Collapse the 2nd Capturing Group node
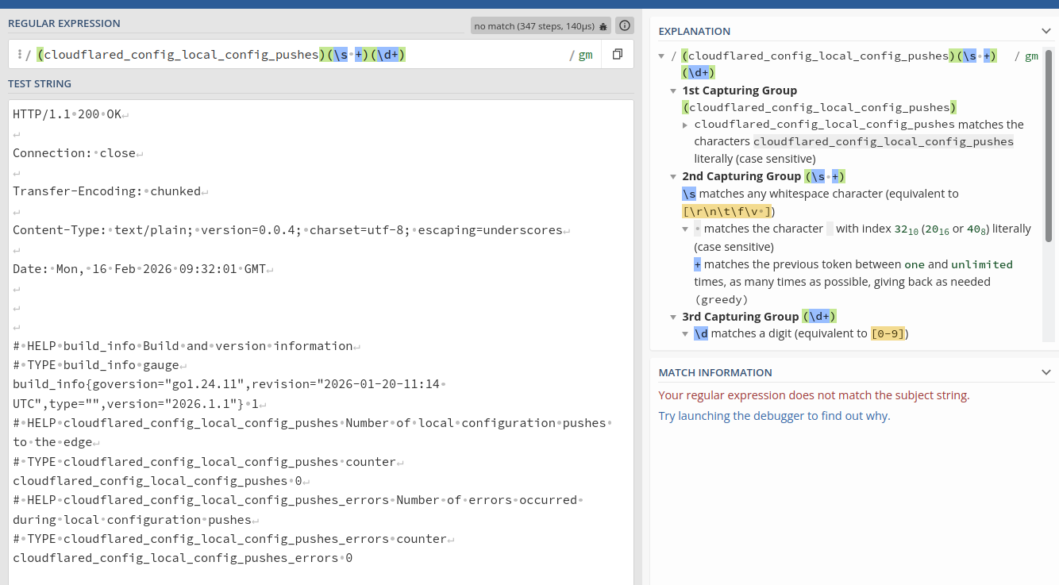Screen dimensions: 1059x585 point(674,176)
